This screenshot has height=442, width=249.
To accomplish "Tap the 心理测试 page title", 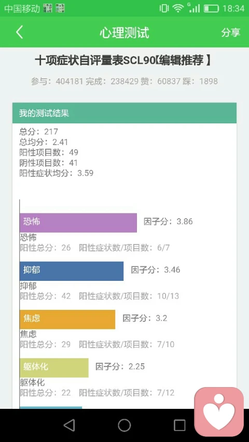I will 124,33.
